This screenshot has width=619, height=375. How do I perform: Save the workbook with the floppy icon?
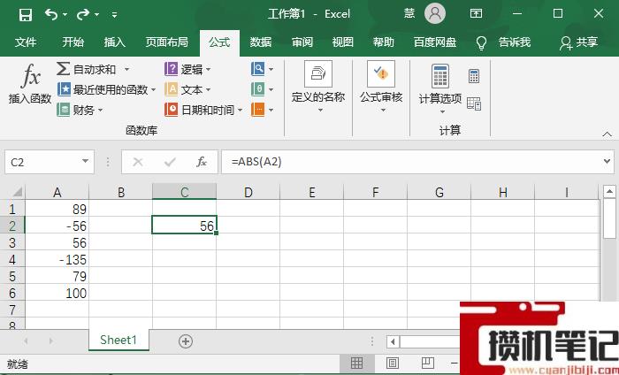tap(26, 15)
